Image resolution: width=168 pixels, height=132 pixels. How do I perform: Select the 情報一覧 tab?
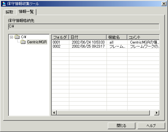click(x=26, y=12)
